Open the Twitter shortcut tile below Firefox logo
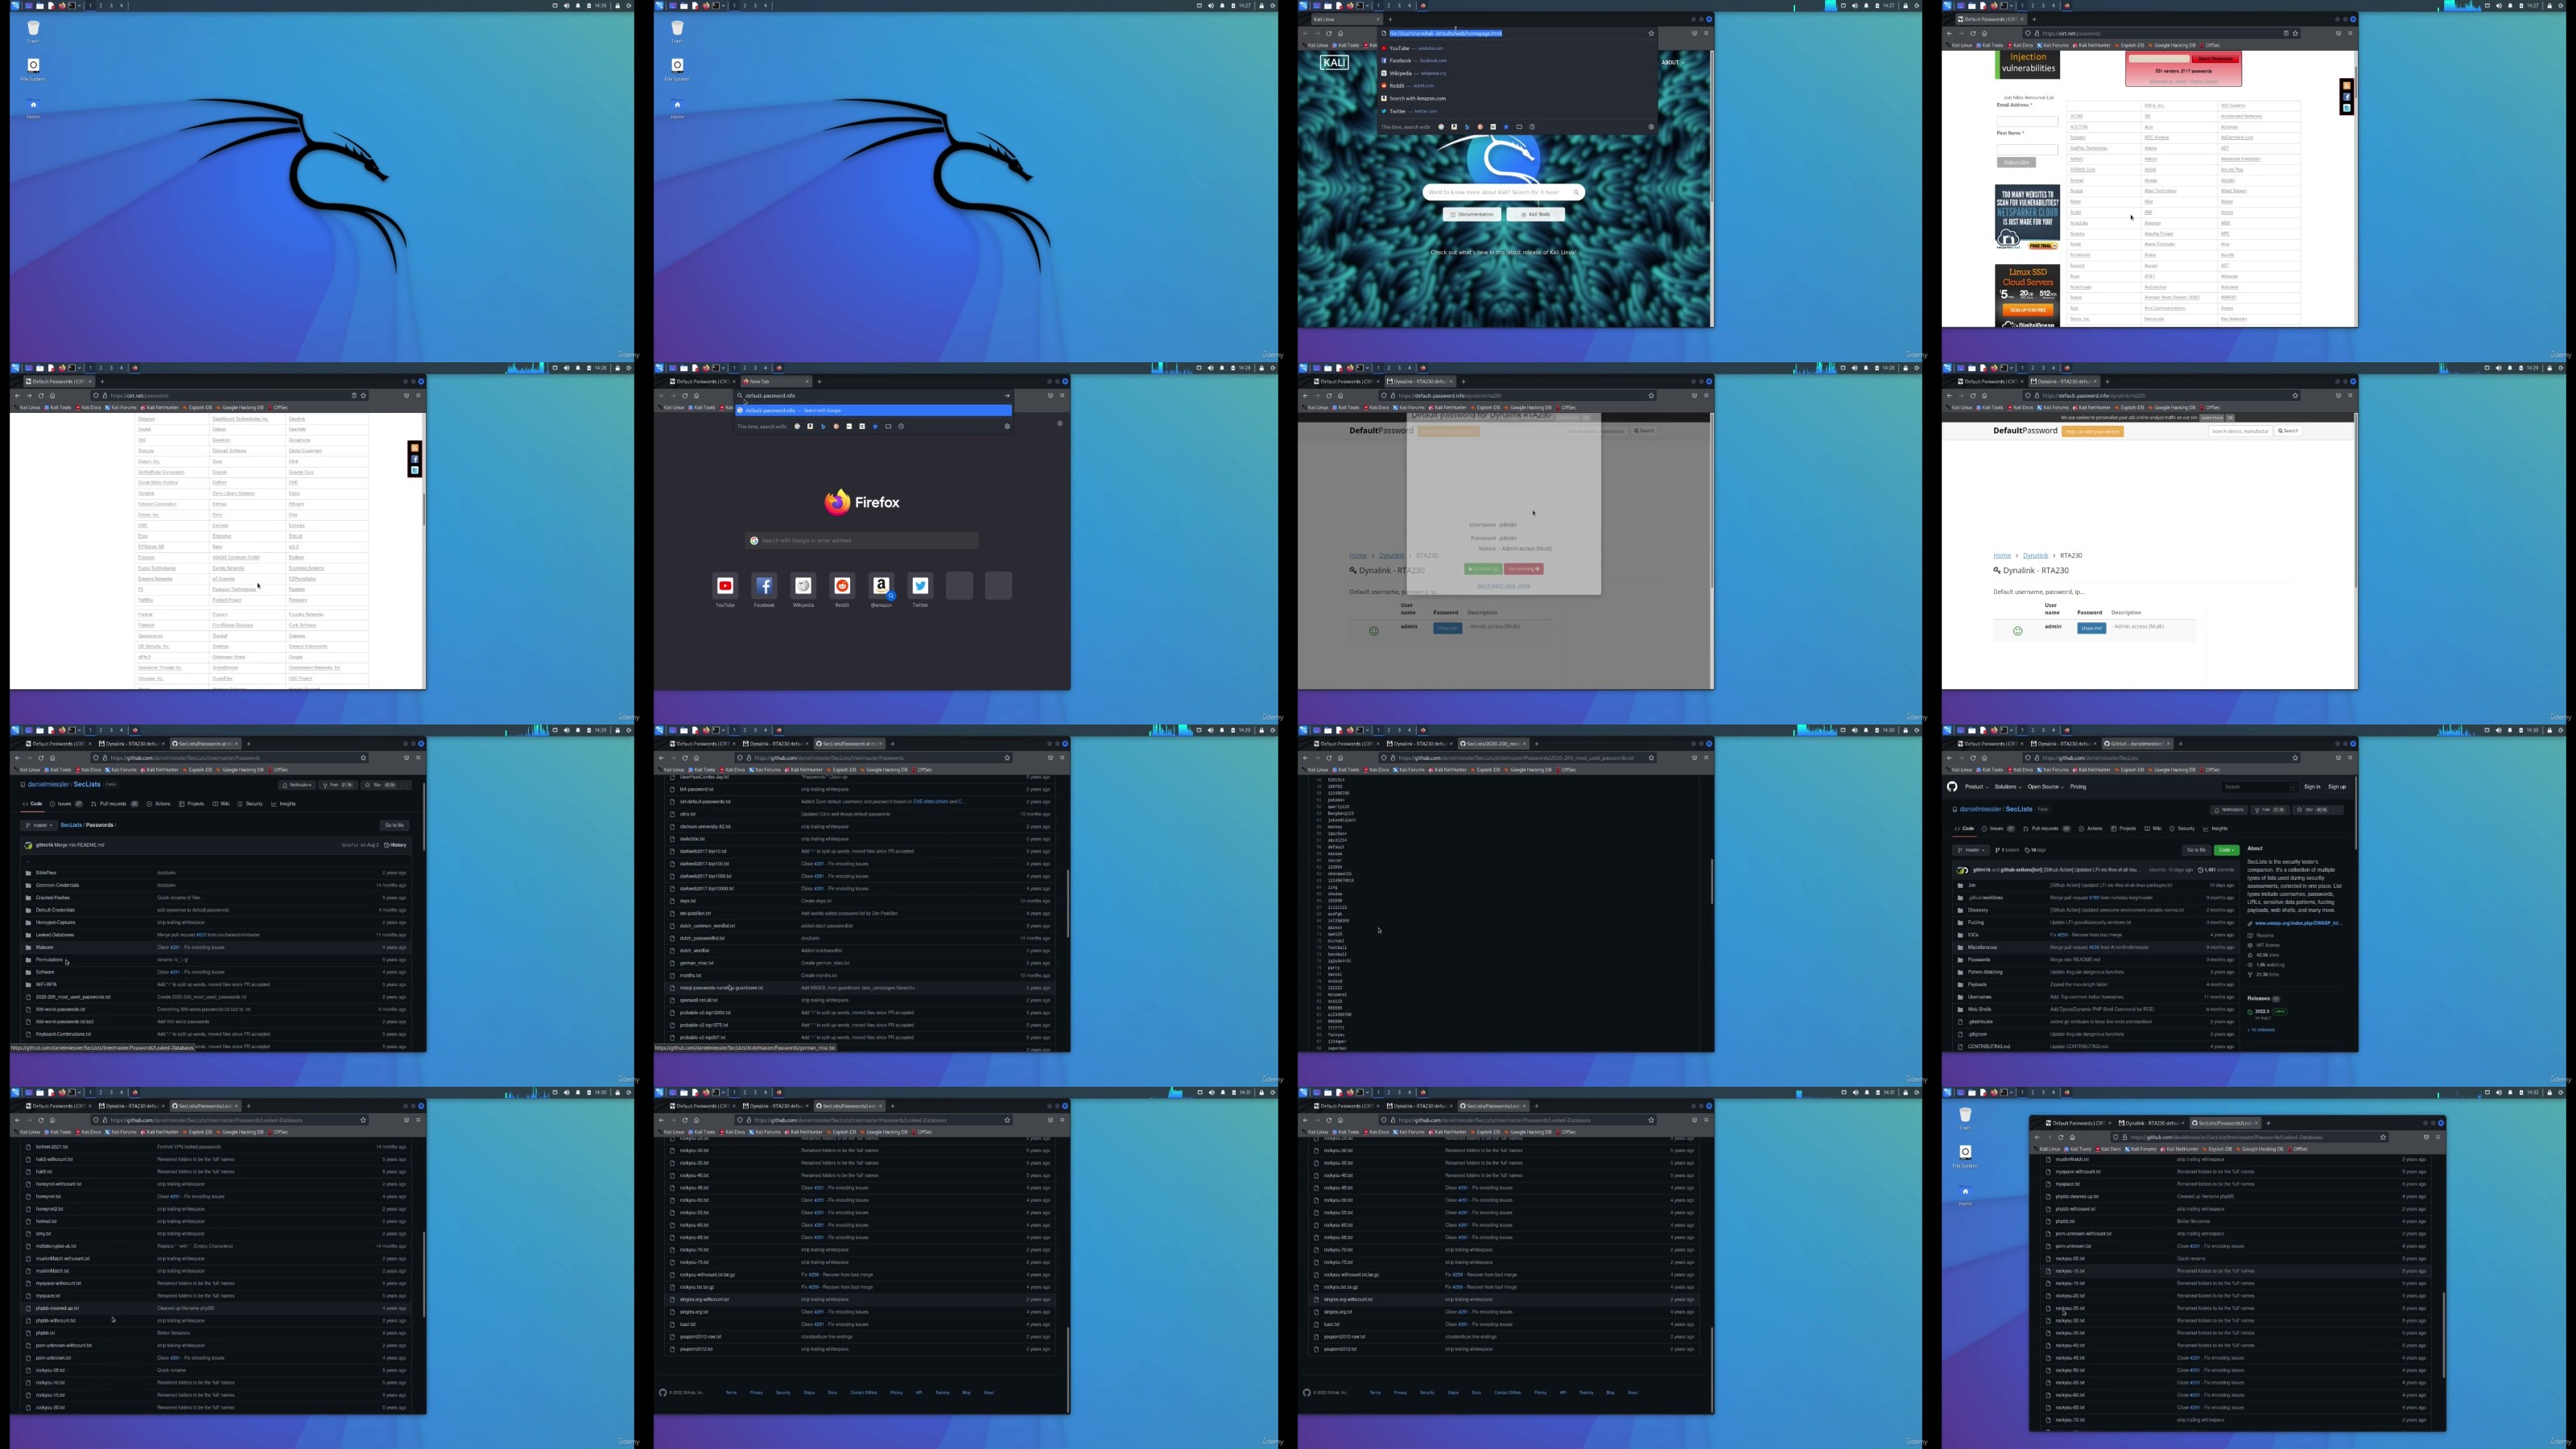 (x=920, y=586)
